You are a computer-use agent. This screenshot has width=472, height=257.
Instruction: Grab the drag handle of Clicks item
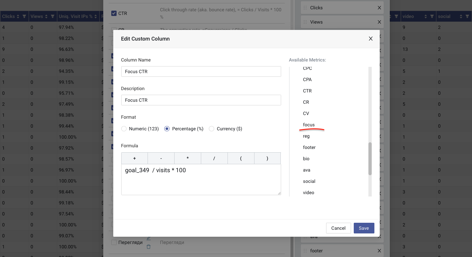305,8
